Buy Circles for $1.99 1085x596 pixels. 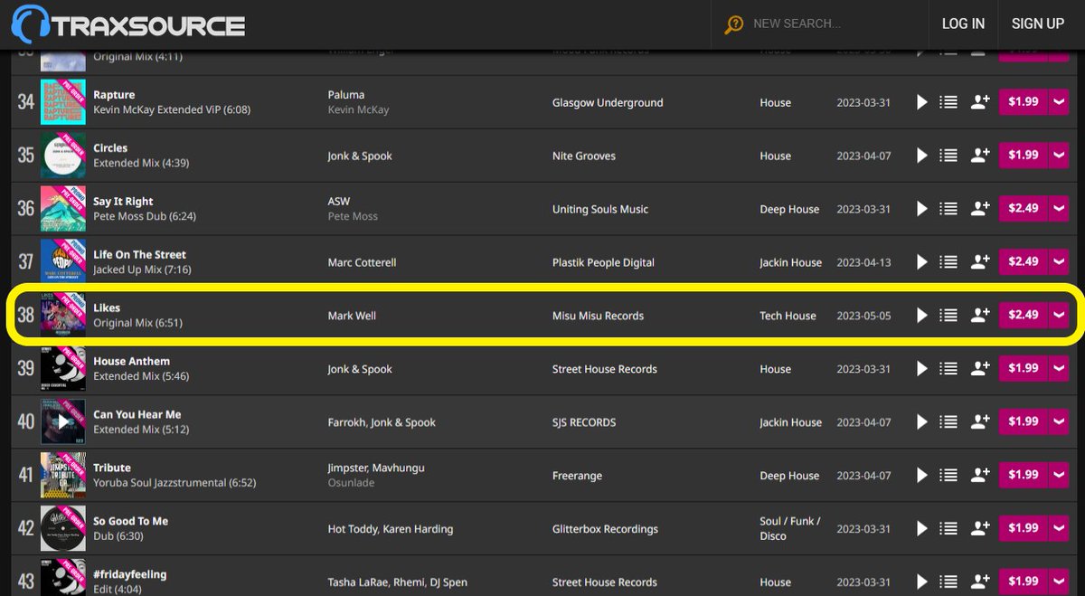1024,156
